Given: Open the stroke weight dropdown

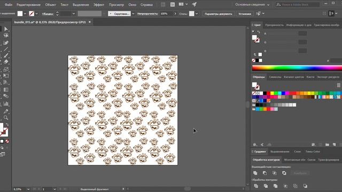Looking at the screenshot, I should tap(74, 13).
